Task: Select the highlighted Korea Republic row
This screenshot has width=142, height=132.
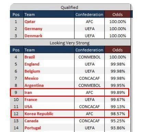Action: coord(70,114)
